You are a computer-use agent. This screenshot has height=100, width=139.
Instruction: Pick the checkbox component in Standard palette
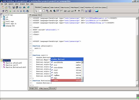[75, 11]
